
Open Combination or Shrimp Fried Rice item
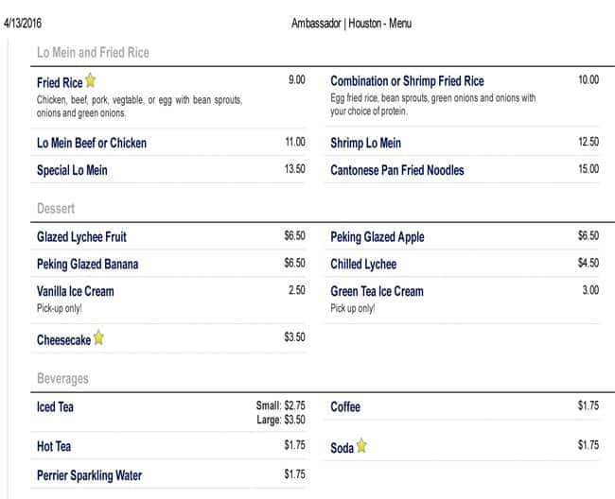coord(407,81)
